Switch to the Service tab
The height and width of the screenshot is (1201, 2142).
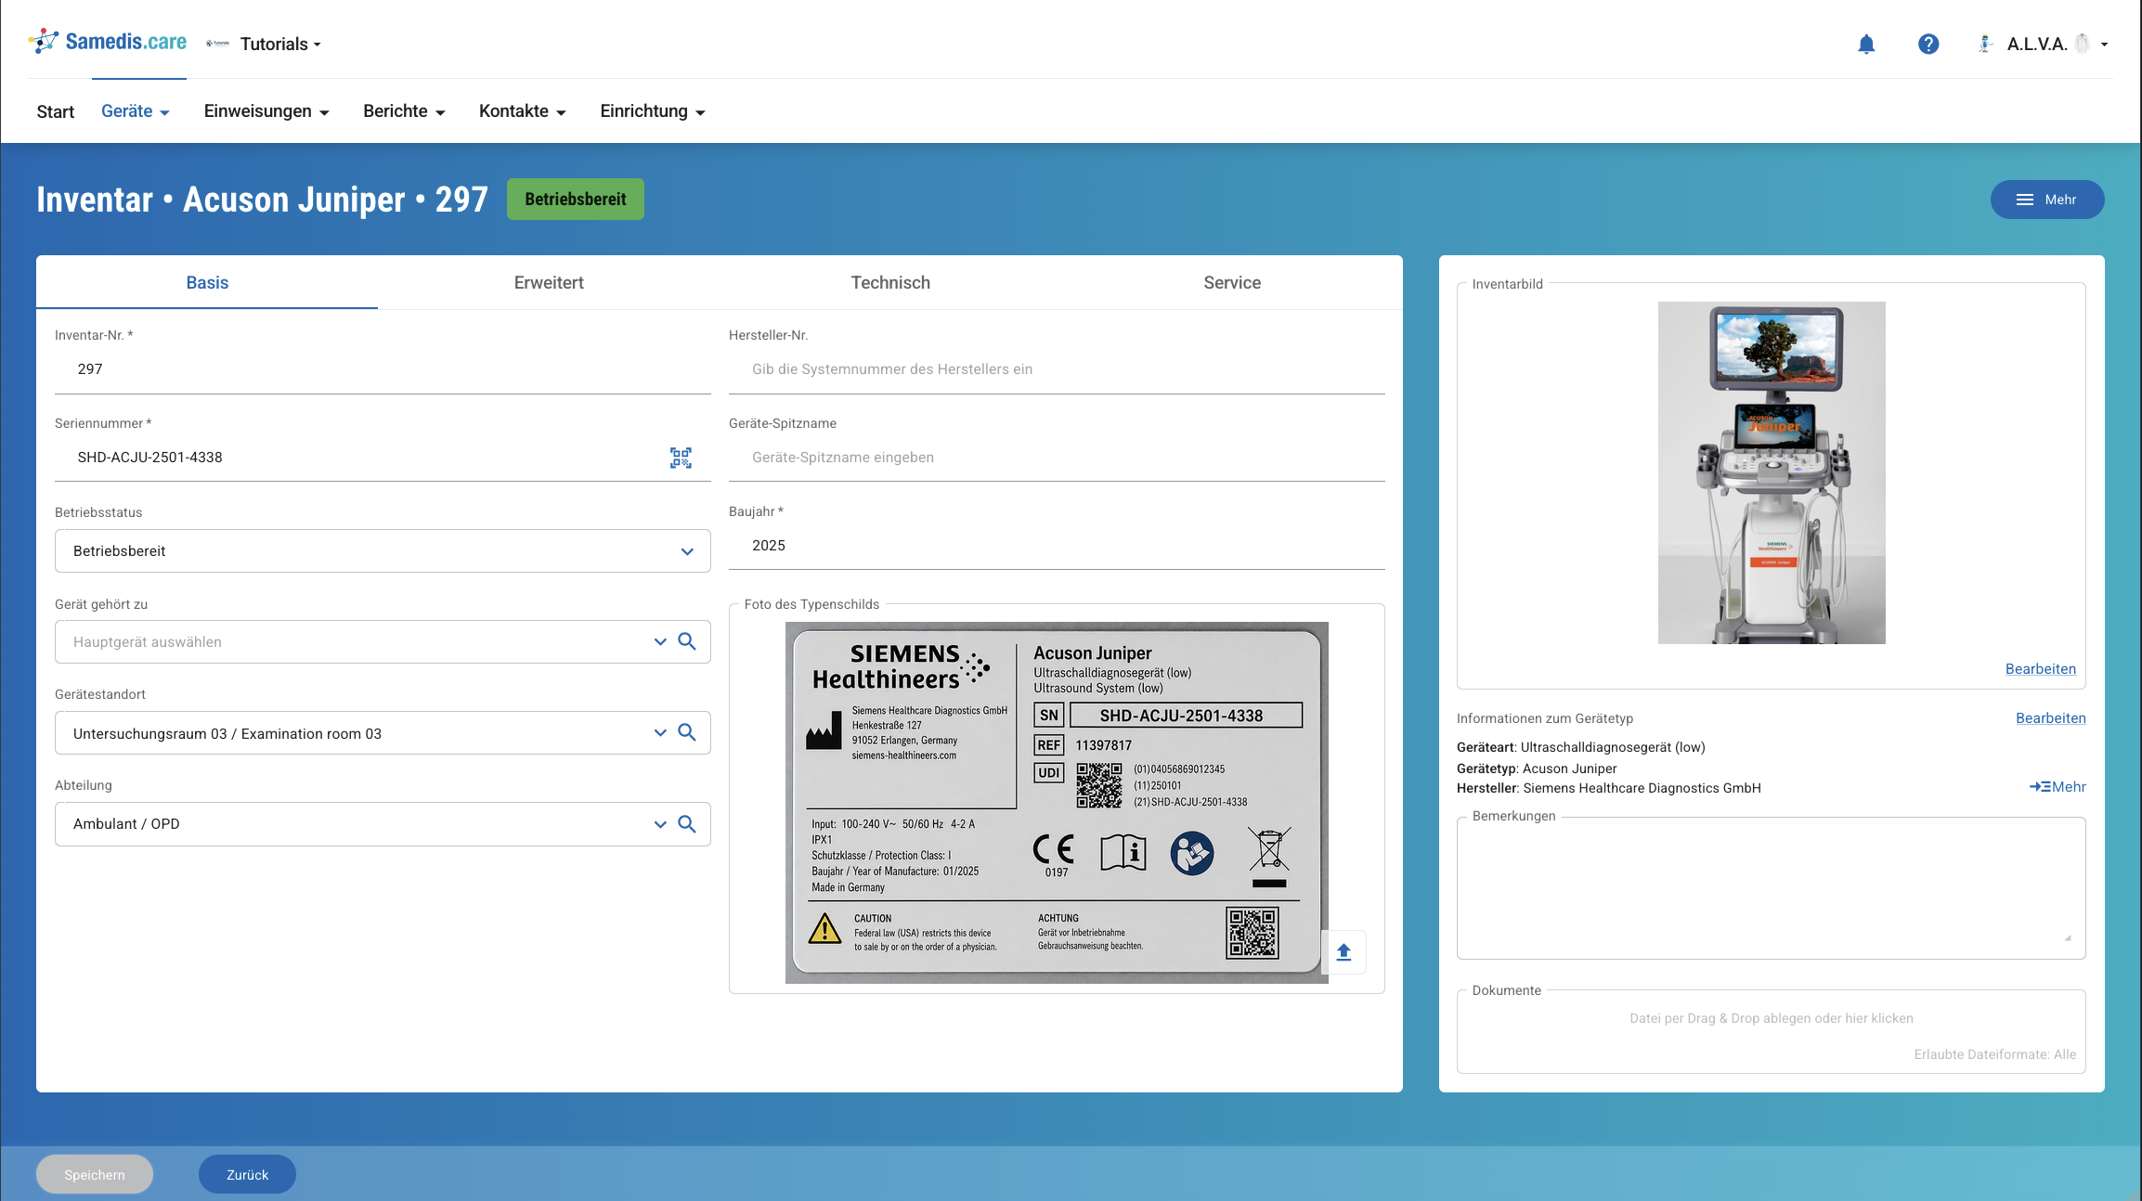(1232, 282)
